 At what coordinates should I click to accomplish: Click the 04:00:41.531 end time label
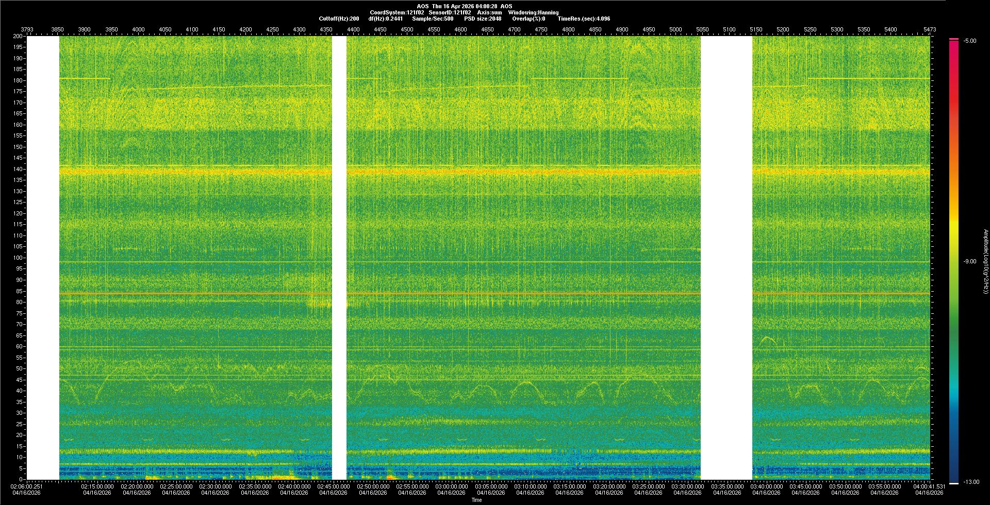click(929, 486)
